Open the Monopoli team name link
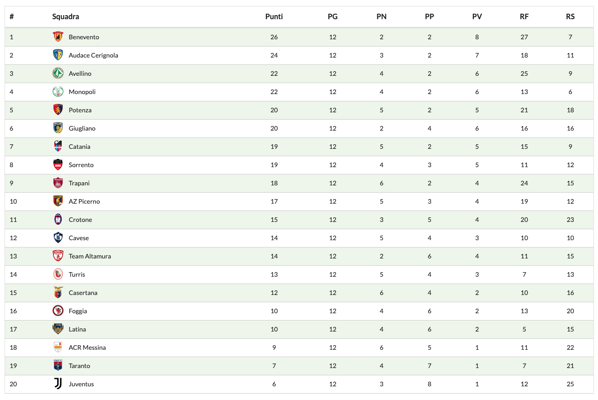Screen dimensions: 598x400 coord(82,92)
